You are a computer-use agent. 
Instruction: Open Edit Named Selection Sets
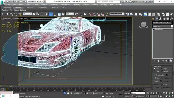107,14
